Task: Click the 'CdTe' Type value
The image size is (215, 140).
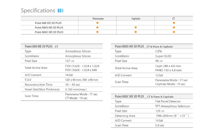Action: [x=159, y=51]
